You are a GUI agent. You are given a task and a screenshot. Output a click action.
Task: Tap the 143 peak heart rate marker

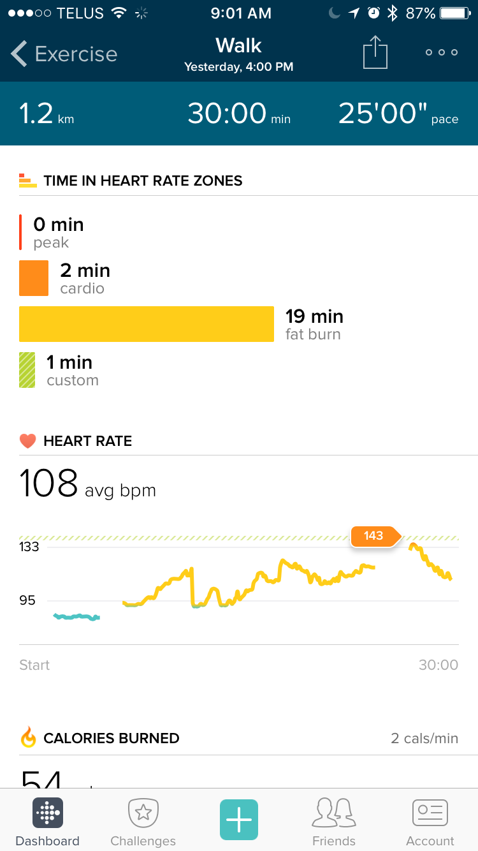point(374,536)
